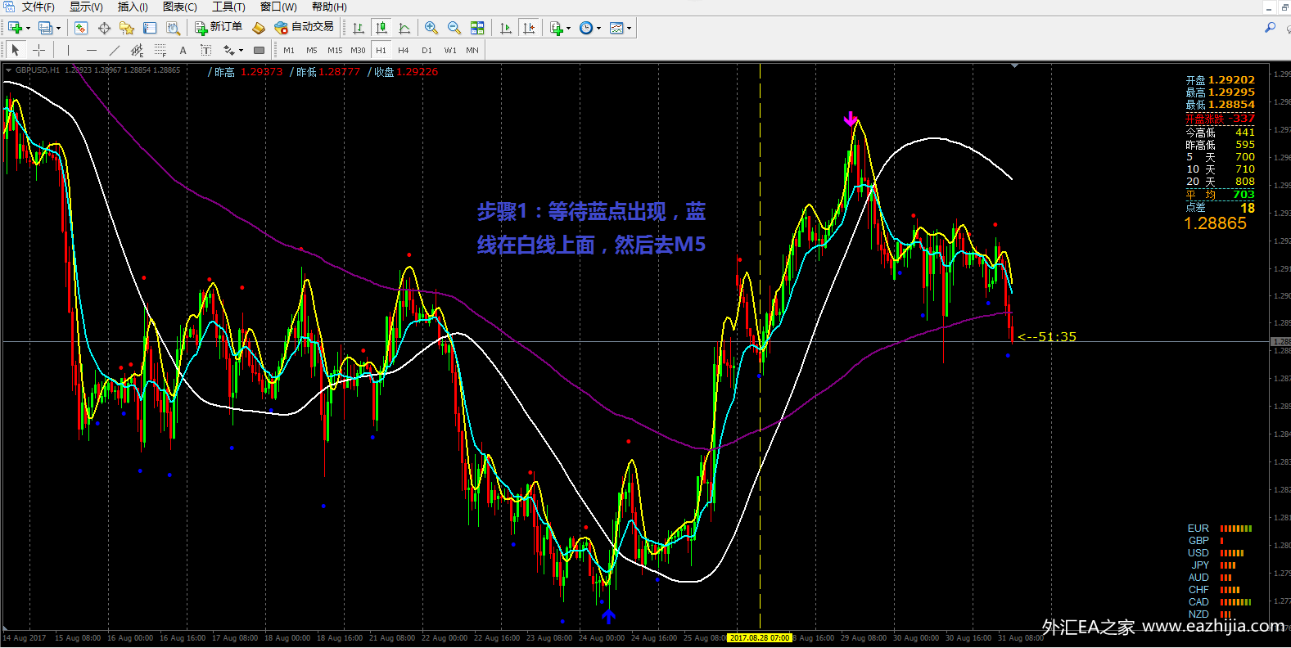This screenshot has width=1291, height=648.
Task: Switch to H4 timeframe
Action: pyautogui.click(x=404, y=50)
